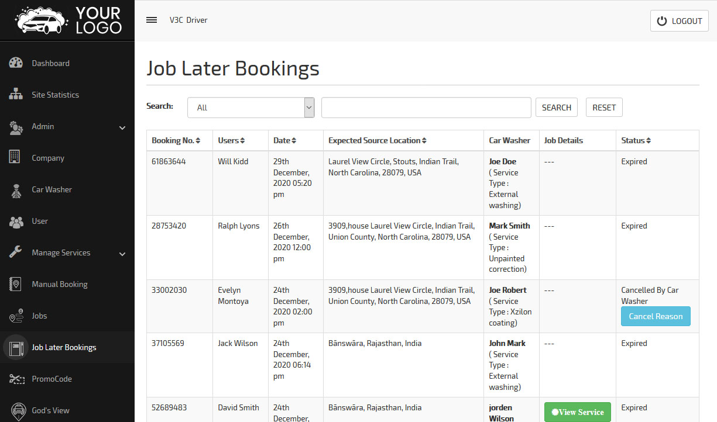Click user name Jack Wilson

(x=238, y=344)
